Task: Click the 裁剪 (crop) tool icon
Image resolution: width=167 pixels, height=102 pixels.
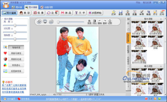Action: tap(148, 13)
